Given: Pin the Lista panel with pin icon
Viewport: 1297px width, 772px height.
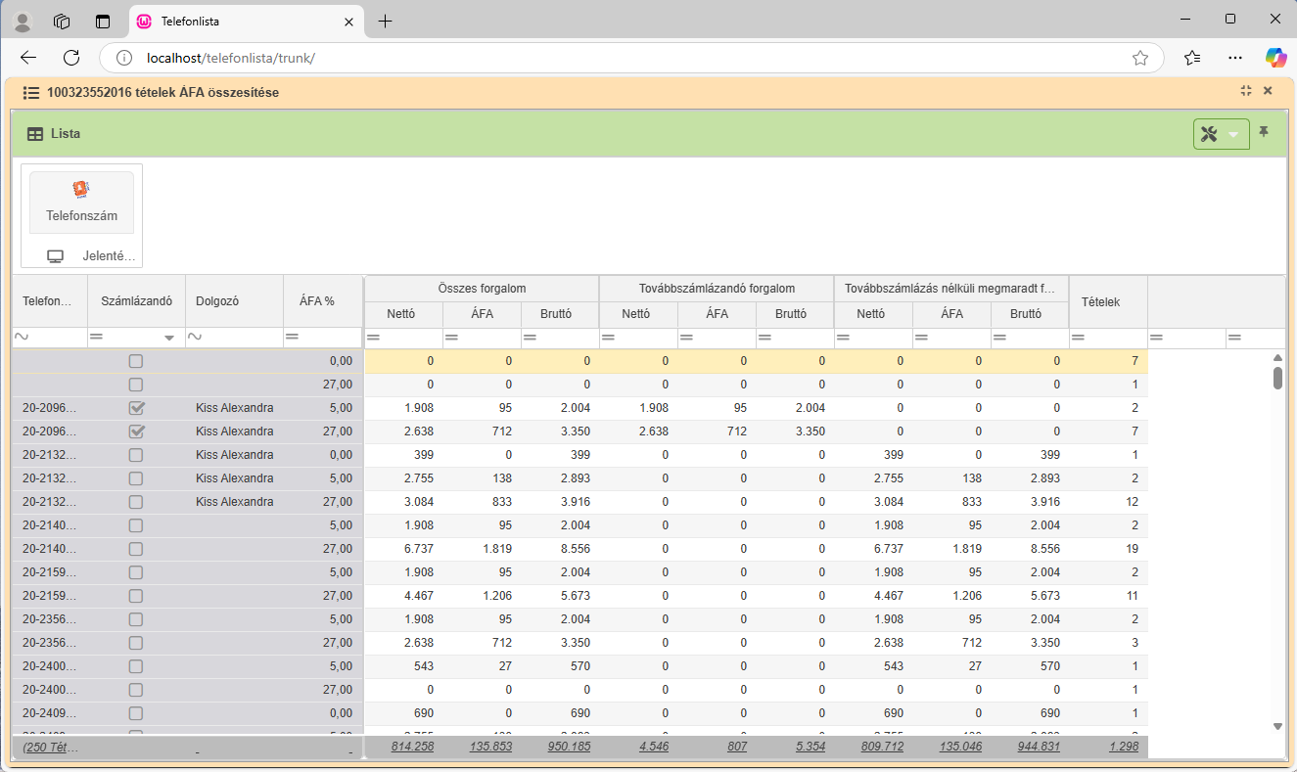Looking at the screenshot, I should pos(1264,132).
